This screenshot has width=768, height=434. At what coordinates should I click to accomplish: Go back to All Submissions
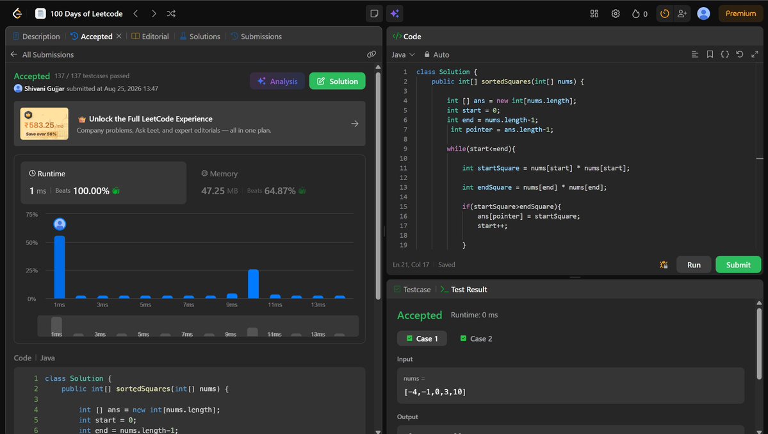click(42, 54)
